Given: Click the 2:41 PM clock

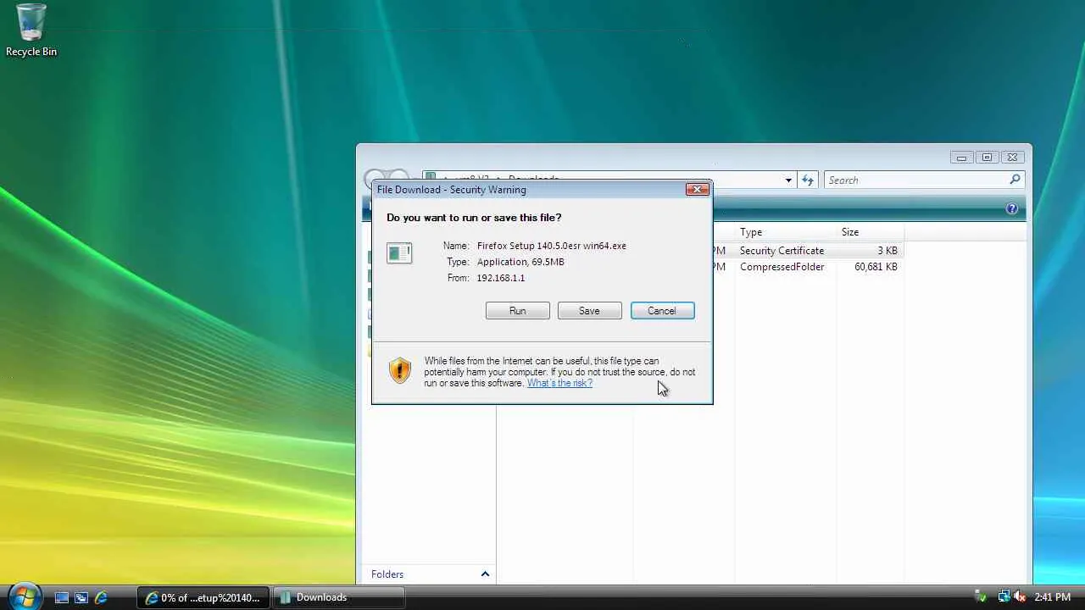Looking at the screenshot, I should pos(1053,597).
